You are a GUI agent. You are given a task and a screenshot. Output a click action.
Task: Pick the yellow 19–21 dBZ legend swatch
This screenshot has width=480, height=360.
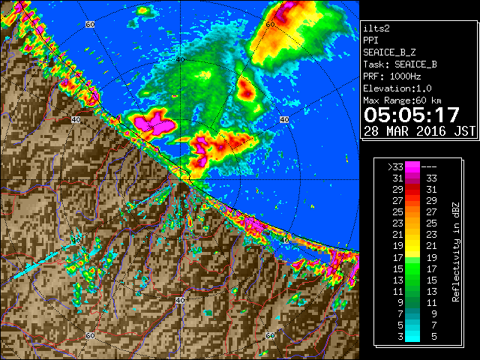pos(412,246)
